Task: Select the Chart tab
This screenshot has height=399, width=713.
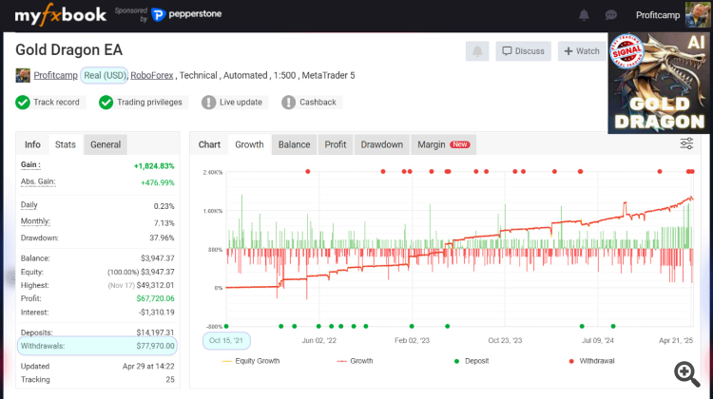Action: click(209, 144)
